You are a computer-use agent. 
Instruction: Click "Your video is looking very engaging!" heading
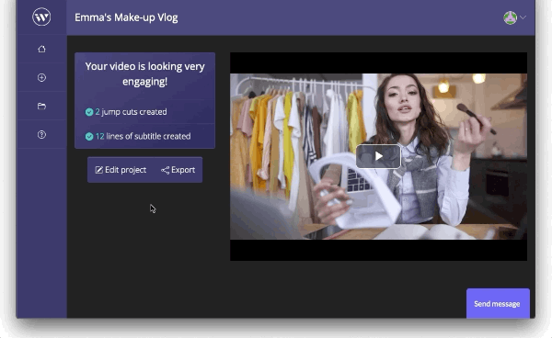pos(144,73)
